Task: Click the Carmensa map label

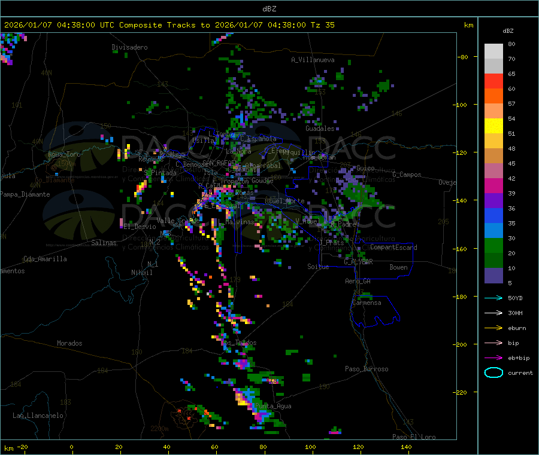Action: click(x=367, y=303)
